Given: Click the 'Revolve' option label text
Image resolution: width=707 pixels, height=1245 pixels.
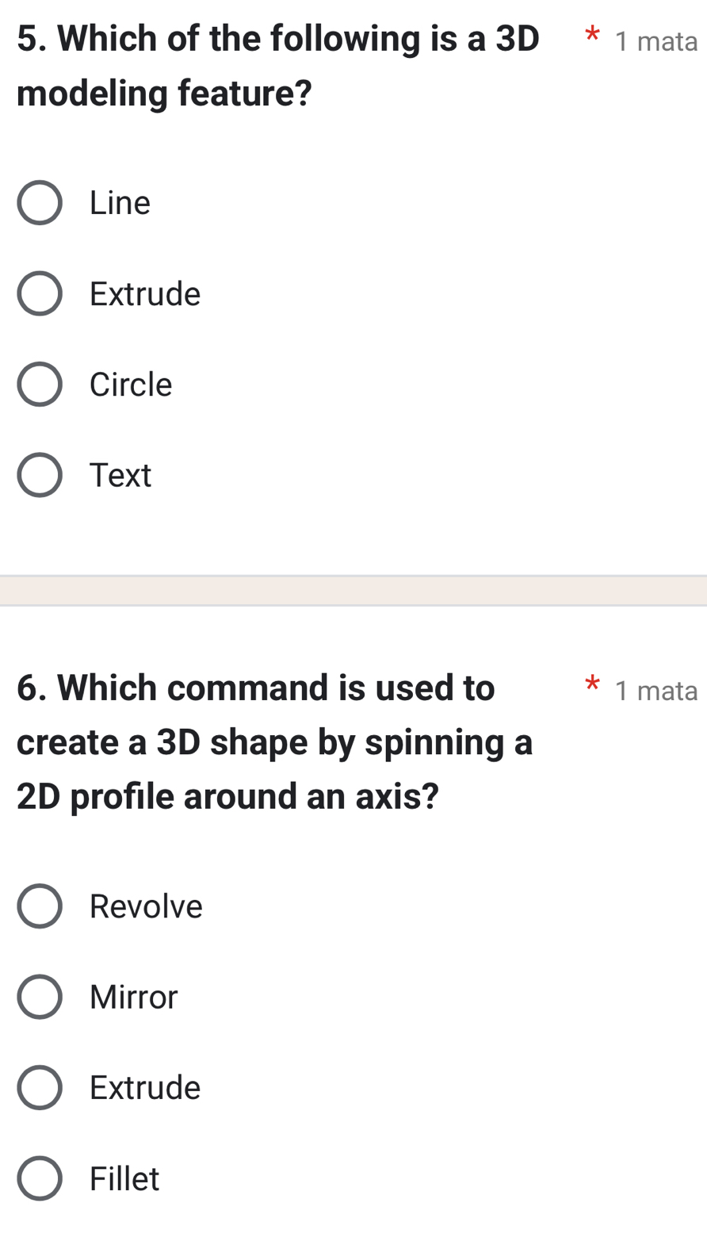Looking at the screenshot, I should 146,906.
